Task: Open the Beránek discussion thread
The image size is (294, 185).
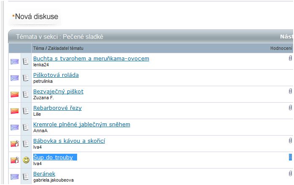Action: (44, 174)
